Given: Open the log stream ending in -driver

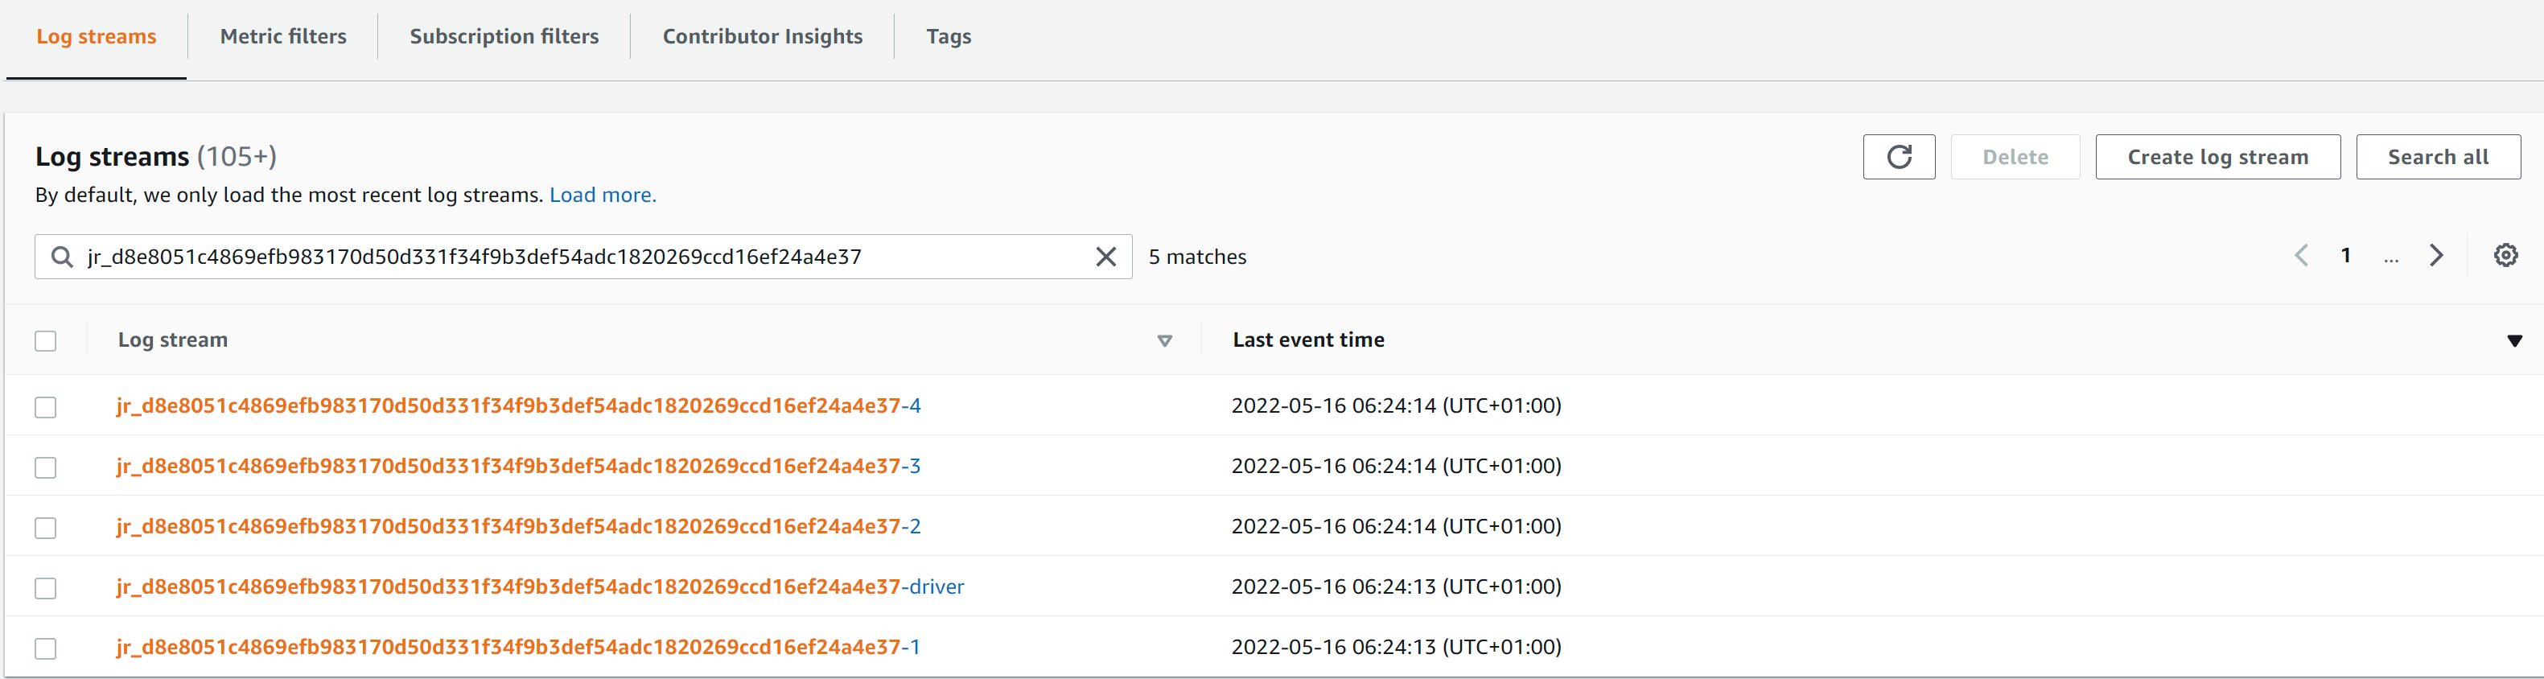Looking at the screenshot, I should click(x=539, y=586).
